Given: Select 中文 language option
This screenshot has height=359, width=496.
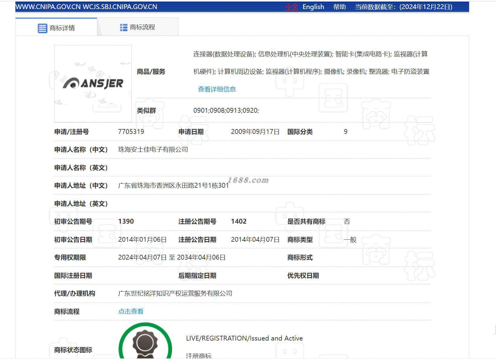Looking at the screenshot, I should coord(292,7).
